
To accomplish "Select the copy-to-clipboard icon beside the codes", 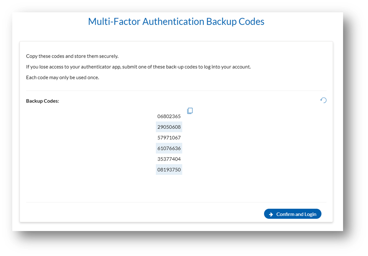I will tap(190, 111).
